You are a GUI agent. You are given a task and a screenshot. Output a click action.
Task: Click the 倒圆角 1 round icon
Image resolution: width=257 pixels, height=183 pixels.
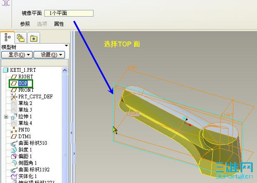point(14,163)
